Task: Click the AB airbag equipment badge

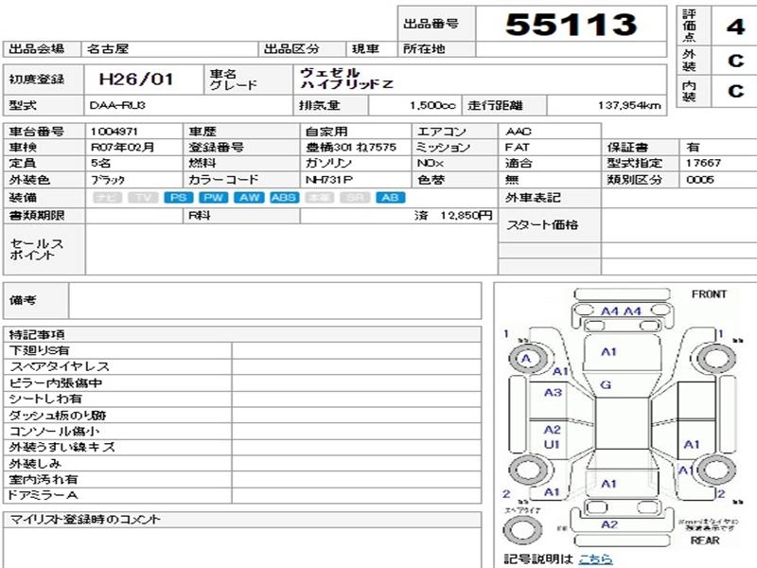Action: [391, 198]
